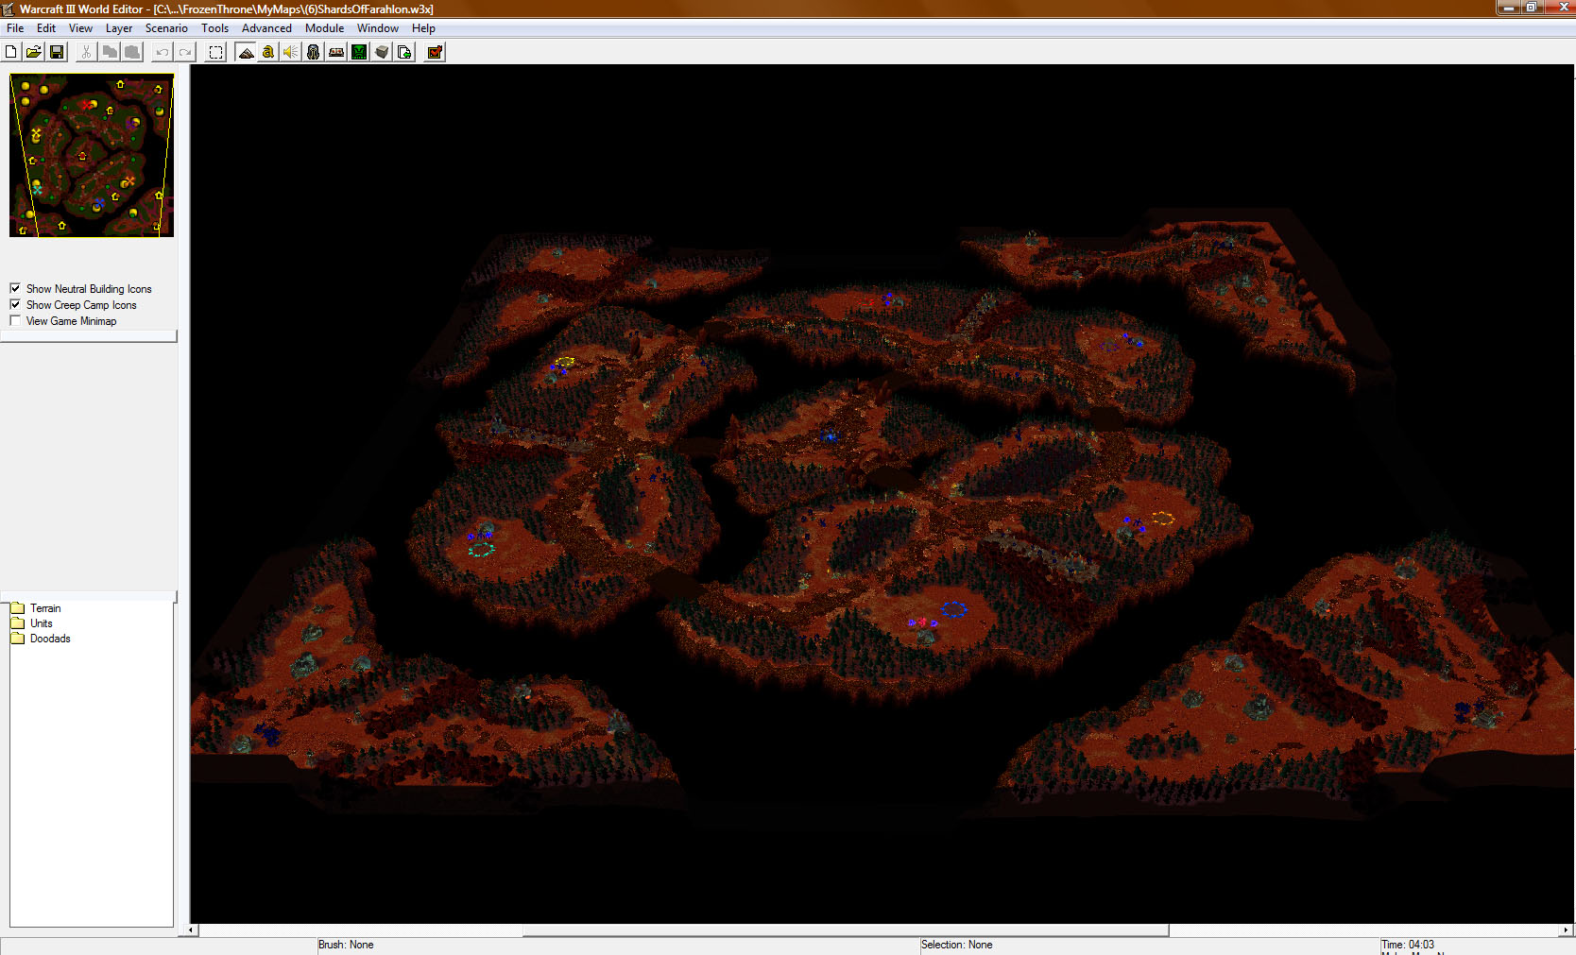The height and width of the screenshot is (955, 1576).
Task: Click the horizontal scrollbar right arrow
Action: click(x=1567, y=930)
